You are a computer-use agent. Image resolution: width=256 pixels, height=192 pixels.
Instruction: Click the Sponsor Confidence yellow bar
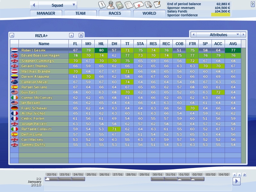point(220,15)
